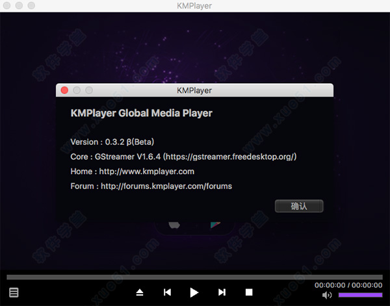Click the main window minimize button
390x306 pixels.
(19, 5)
